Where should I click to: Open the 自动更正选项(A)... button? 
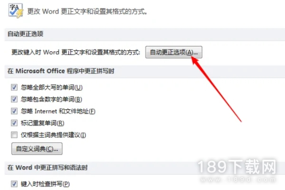point(174,52)
